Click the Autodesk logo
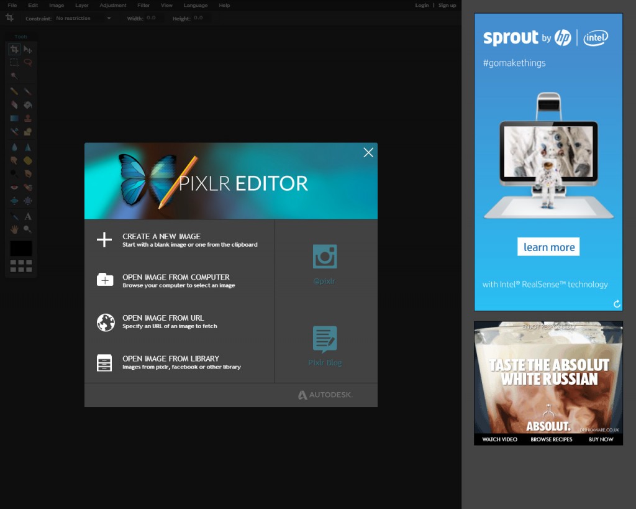The width and height of the screenshot is (636, 509). [325, 395]
